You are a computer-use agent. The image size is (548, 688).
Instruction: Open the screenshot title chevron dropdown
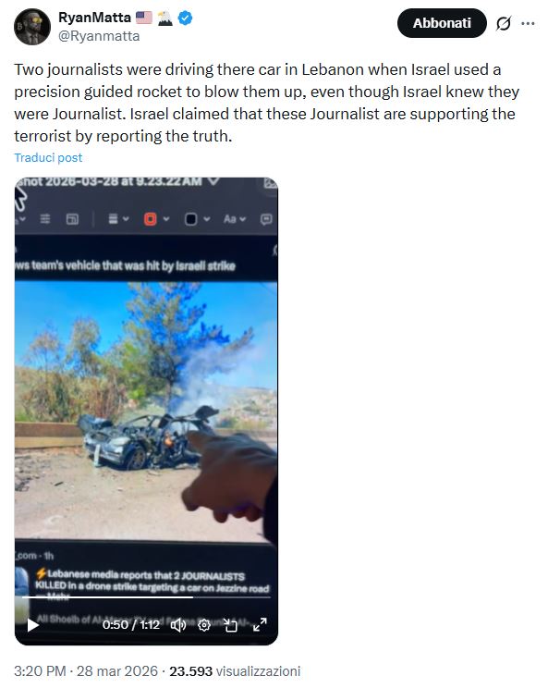tap(213, 181)
